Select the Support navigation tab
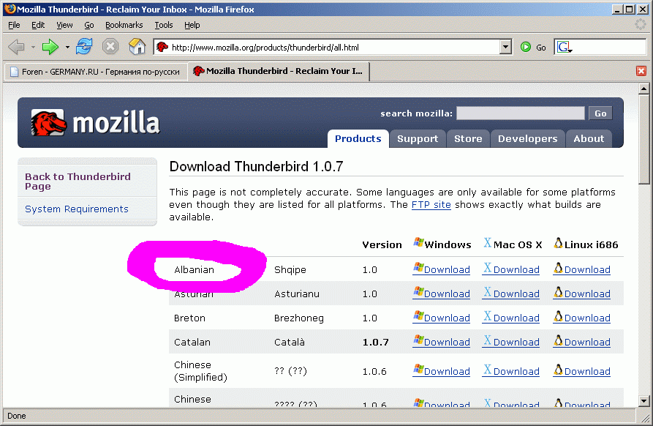The width and height of the screenshot is (653, 426). pyautogui.click(x=417, y=138)
